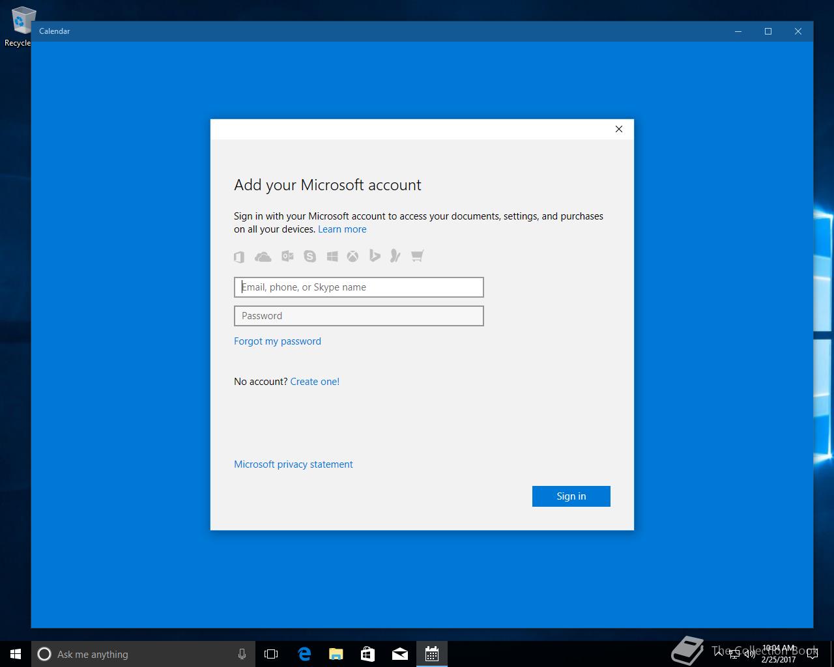The height and width of the screenshot is (667, 834).
Task: Click the Cortana Ask me anything search box
Action: [143, 654]
